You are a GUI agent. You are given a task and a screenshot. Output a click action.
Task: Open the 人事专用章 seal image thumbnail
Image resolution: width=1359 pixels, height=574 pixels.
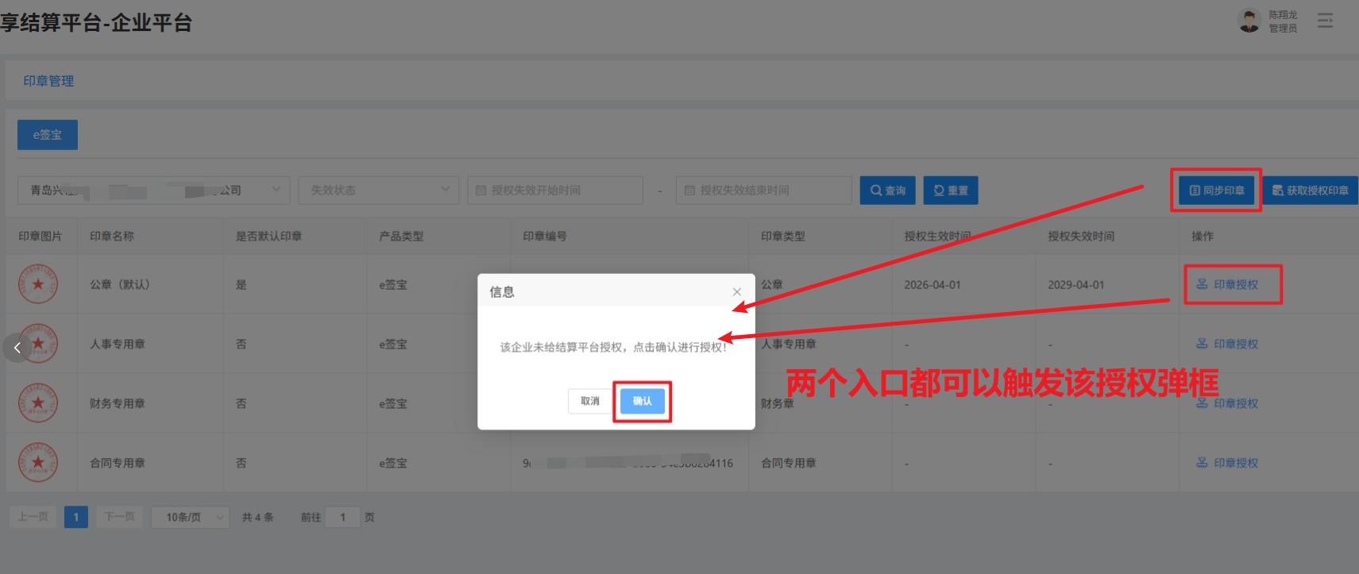(38, 344)
